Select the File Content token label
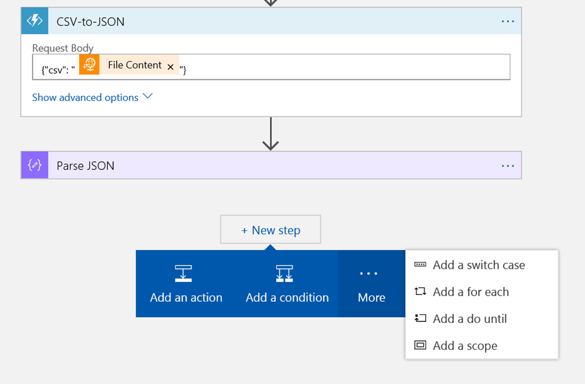The width and height of the screenshot is (585, 384). pyautogui.click(x=134, y=65)
